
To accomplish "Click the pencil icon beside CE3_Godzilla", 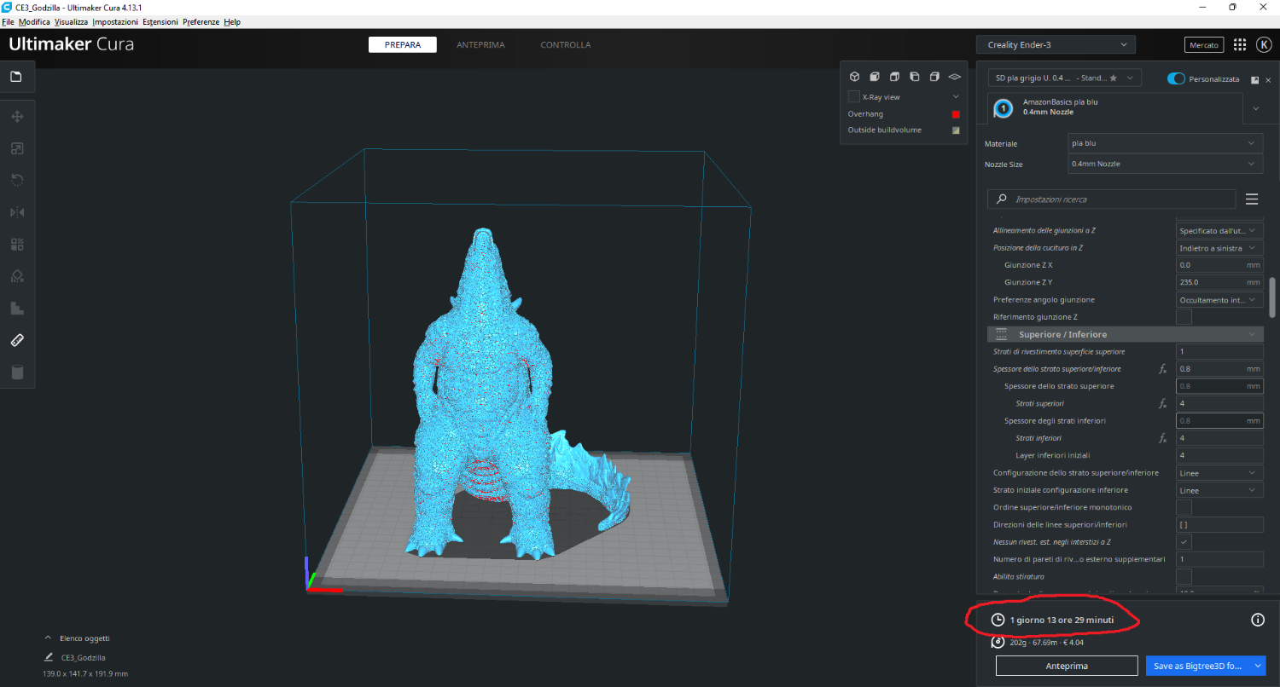I will tap(49, 657).
